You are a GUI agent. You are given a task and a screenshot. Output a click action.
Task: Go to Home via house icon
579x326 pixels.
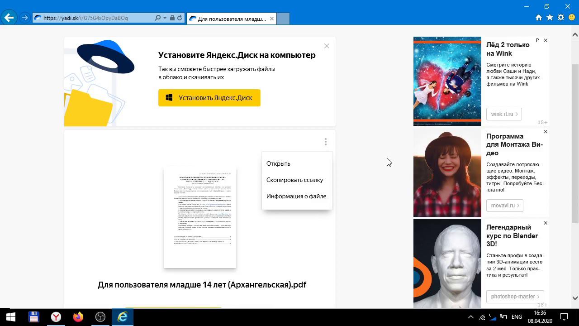[x=538, y=18]
